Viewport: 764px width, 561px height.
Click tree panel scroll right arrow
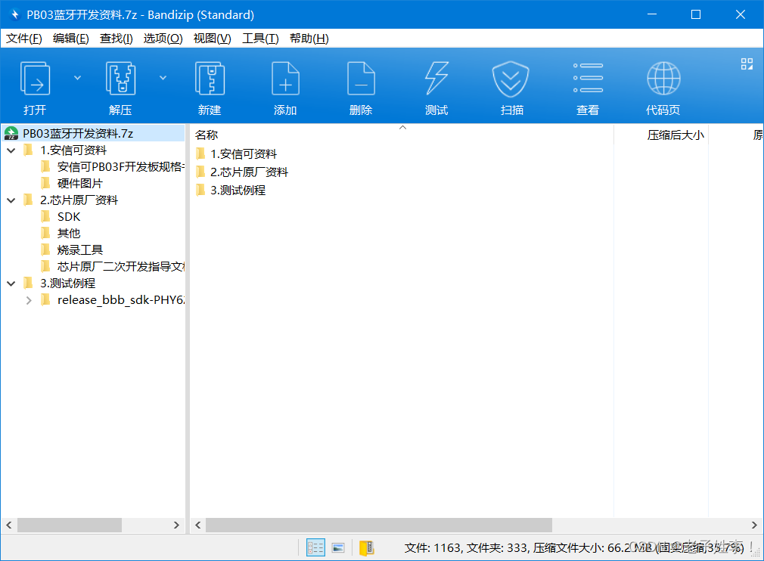tap(176, 525)
